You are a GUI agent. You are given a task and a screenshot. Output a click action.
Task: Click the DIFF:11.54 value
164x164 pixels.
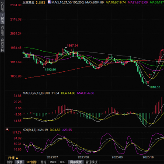(52, 93)
